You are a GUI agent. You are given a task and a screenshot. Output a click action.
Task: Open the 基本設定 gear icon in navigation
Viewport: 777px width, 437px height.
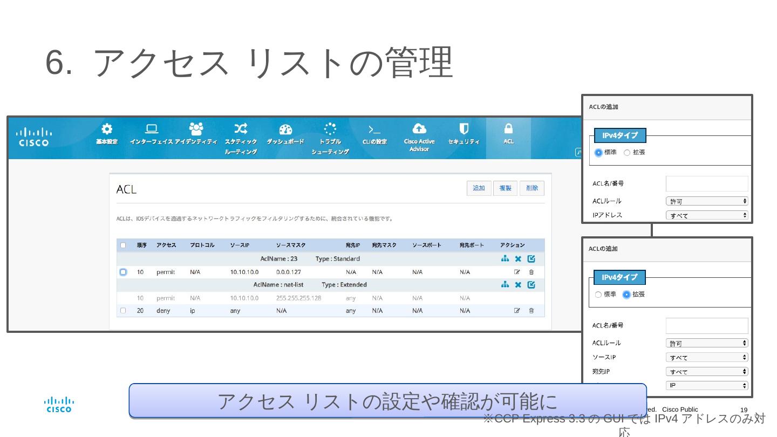pyautogui.click(x=107, y=129)
